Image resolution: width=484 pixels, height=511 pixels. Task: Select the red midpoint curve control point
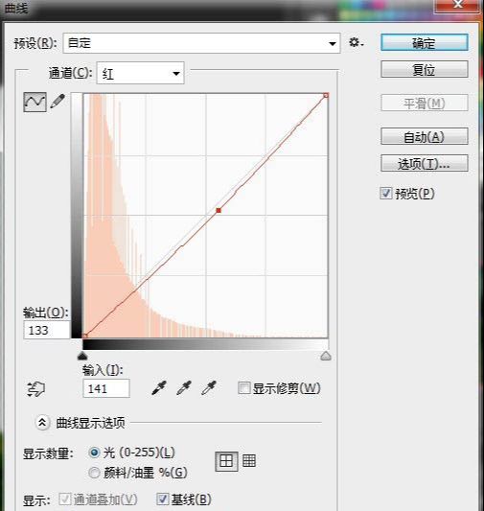[x=219, y=211]
